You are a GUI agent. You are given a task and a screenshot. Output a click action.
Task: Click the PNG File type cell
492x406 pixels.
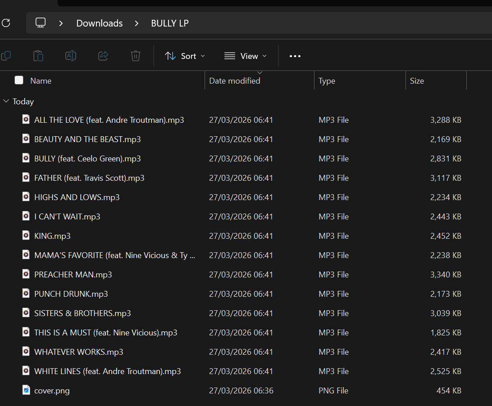(x=333, y=391)
